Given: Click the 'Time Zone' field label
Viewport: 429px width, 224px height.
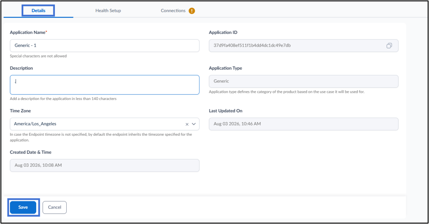Looking at the screenshot, I should 20,110.
